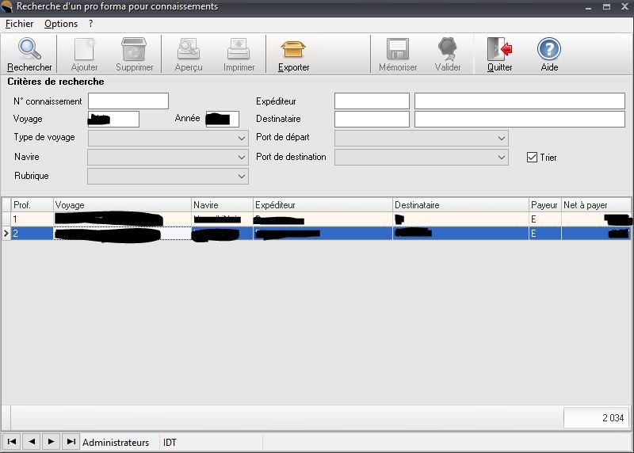Screen dimensions: 634x453
Task: Open the Fichier menu
Action: point(19,24)
